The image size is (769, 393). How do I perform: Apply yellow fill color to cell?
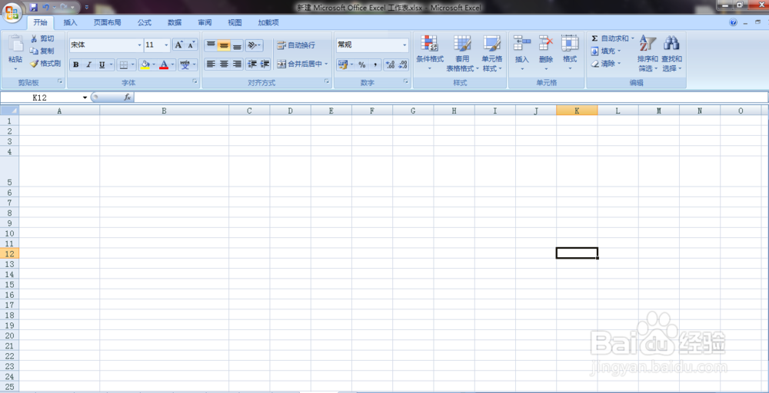point(145,64)
